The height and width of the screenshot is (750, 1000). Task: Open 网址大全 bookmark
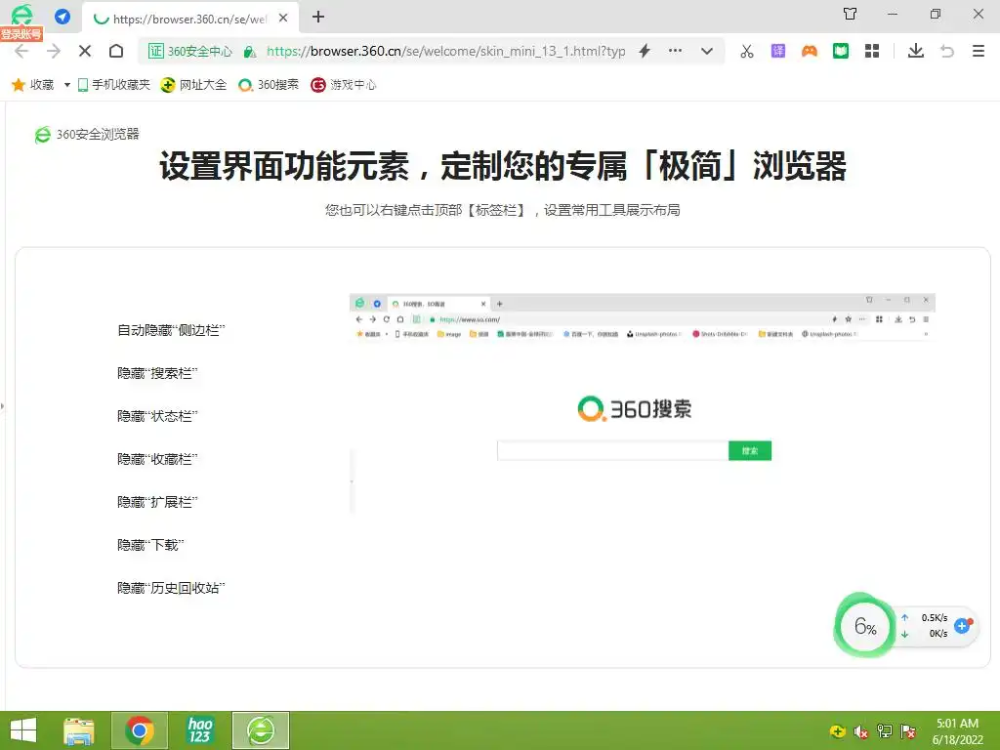click(194, 85)
